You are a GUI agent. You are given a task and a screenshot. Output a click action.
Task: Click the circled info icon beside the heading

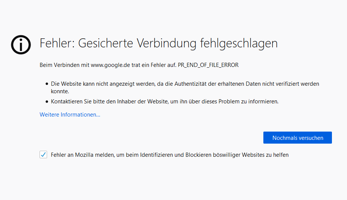click(x=21, y=45)
